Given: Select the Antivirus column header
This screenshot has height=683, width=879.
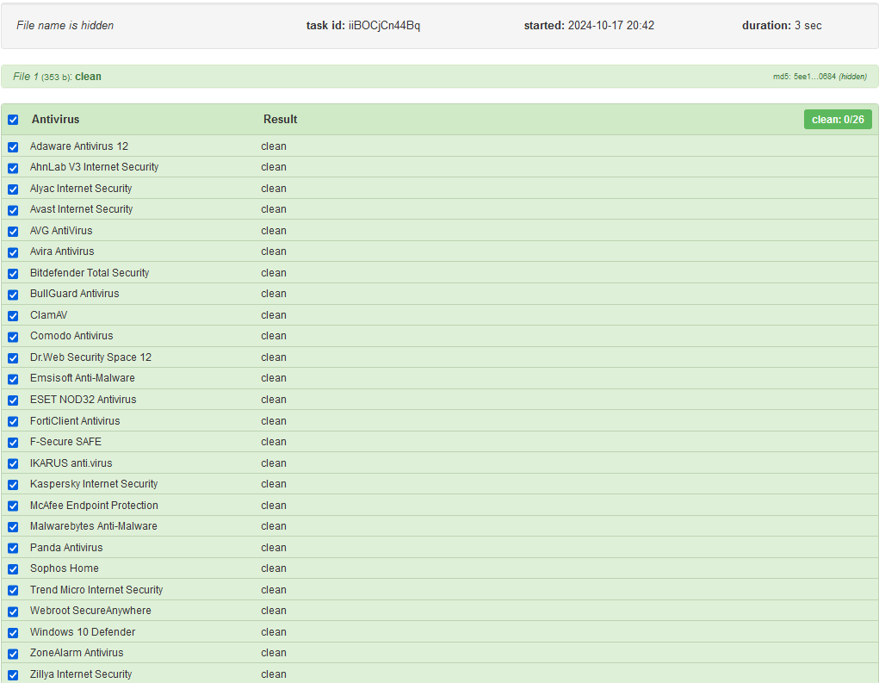Looking at the screenshot, I should coord(56,119).
